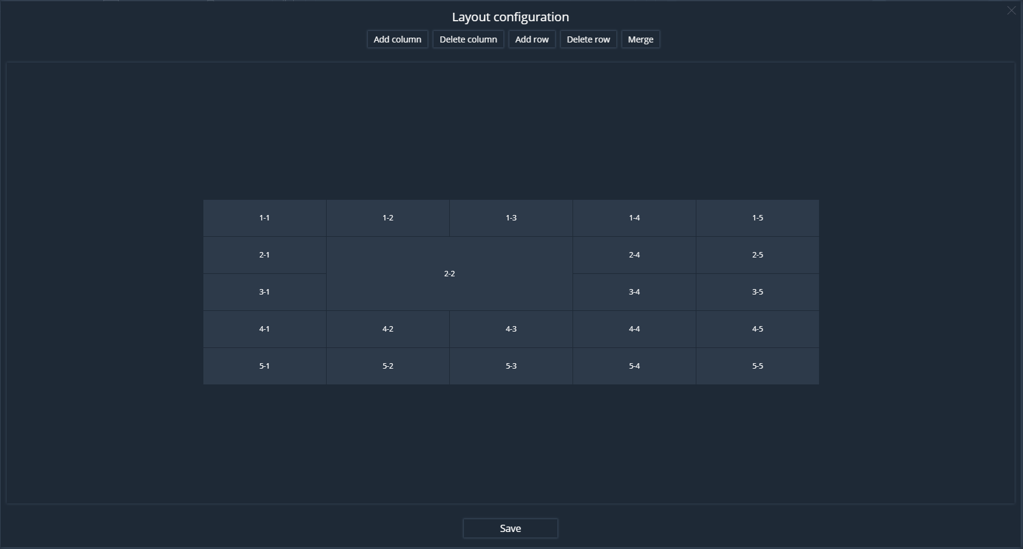Choose layout cell 2-4

[x=634, y=255]
